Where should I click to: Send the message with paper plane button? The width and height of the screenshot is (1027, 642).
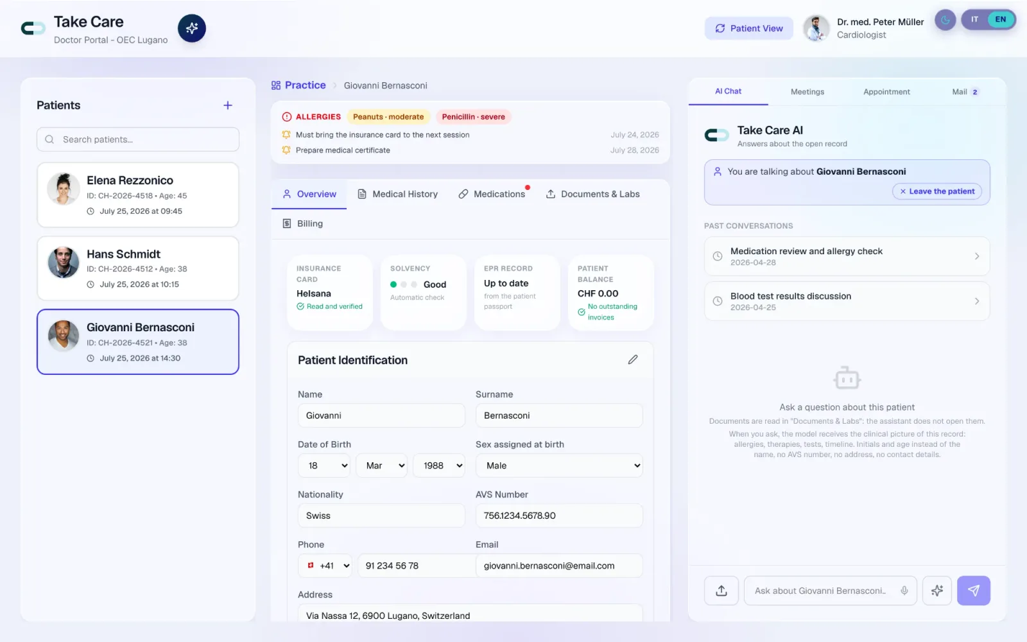point(974,591)
